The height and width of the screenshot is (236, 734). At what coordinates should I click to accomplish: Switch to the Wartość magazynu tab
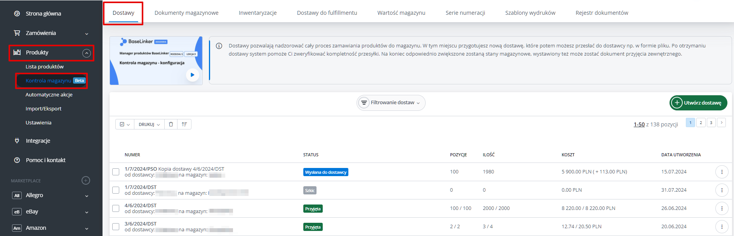401,13
